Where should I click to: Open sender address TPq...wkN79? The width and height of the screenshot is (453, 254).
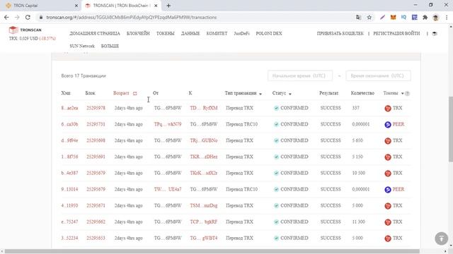tap(168, 124)
